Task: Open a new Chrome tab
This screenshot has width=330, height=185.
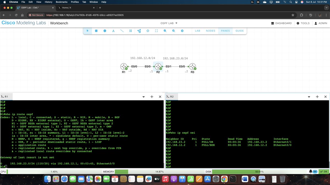Action: (100, 8)
